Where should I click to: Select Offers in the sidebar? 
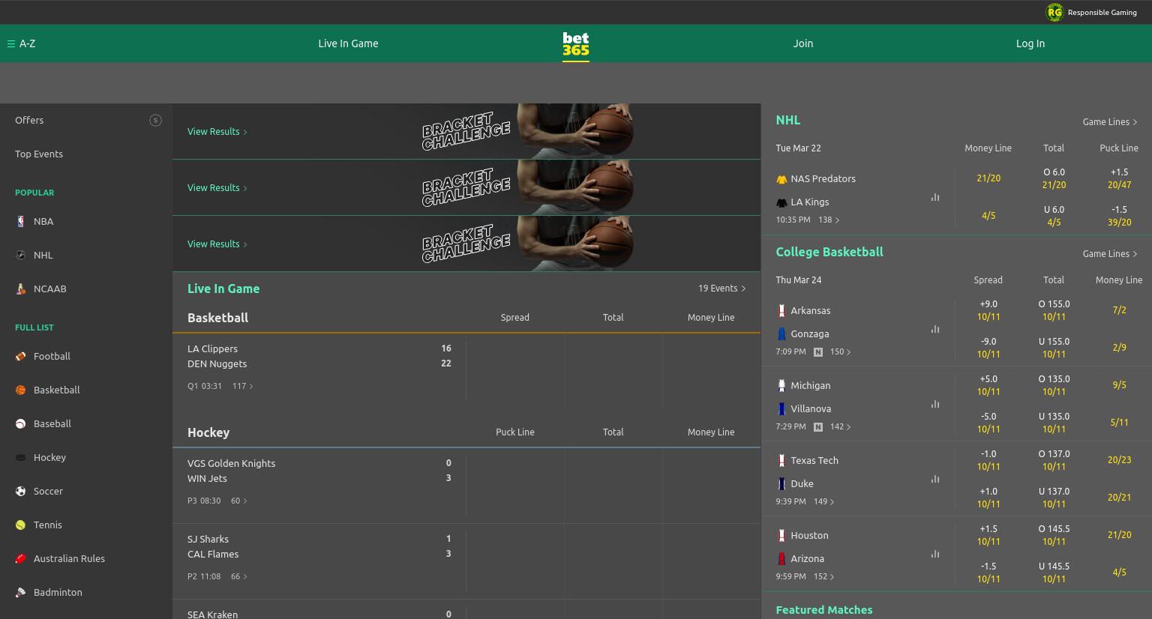[x=29, y=121]
